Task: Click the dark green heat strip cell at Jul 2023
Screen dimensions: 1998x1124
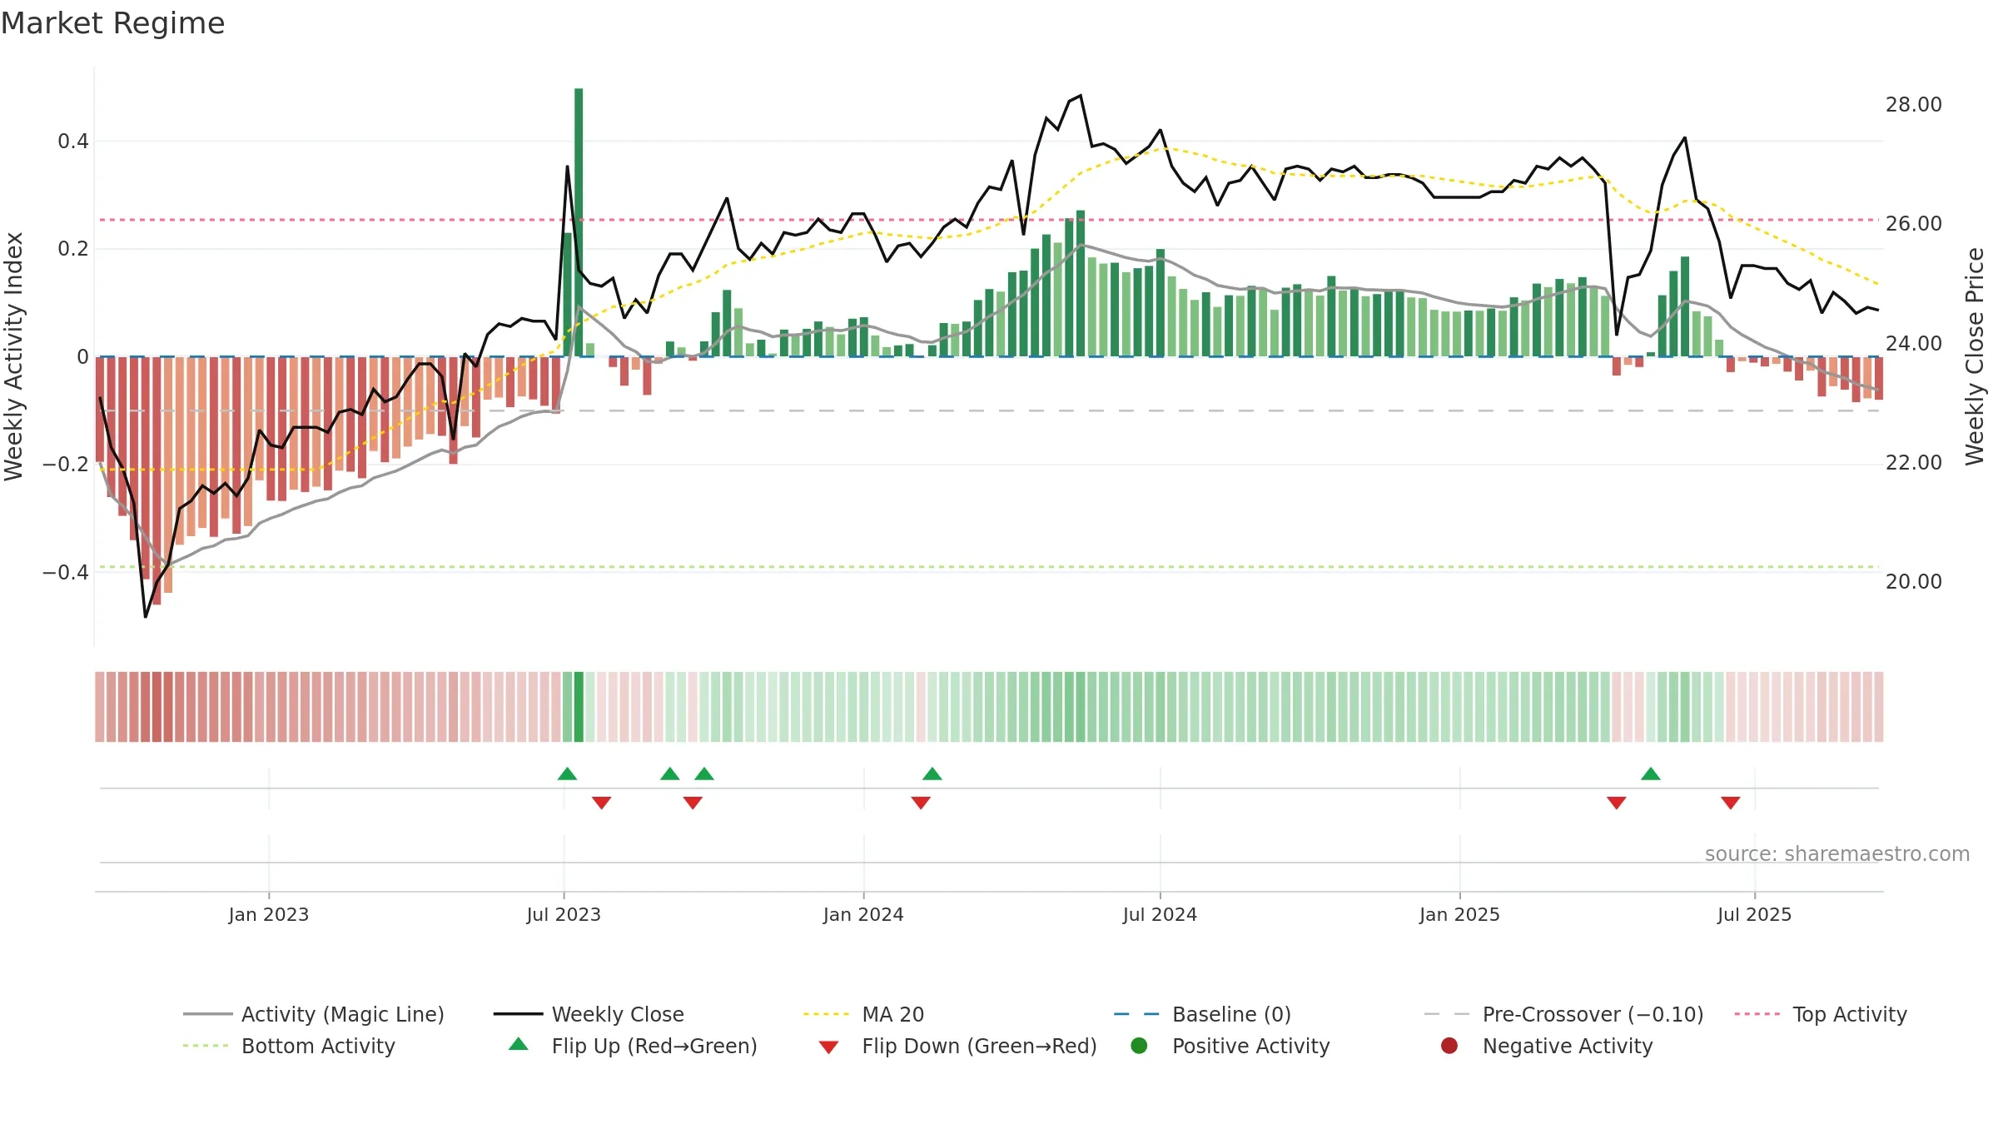Action: [x=579, y=707]
